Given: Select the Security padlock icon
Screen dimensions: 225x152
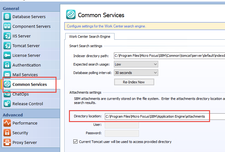Looking at the screenshot, I should tap(7, 133).
